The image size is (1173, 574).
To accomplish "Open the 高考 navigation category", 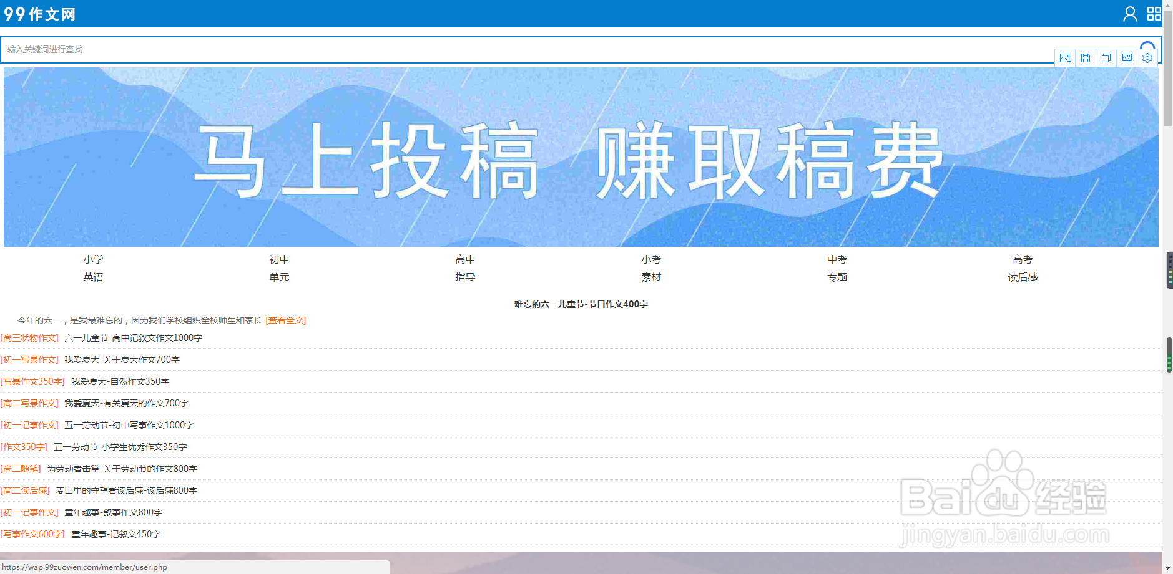I will 1023,259.
